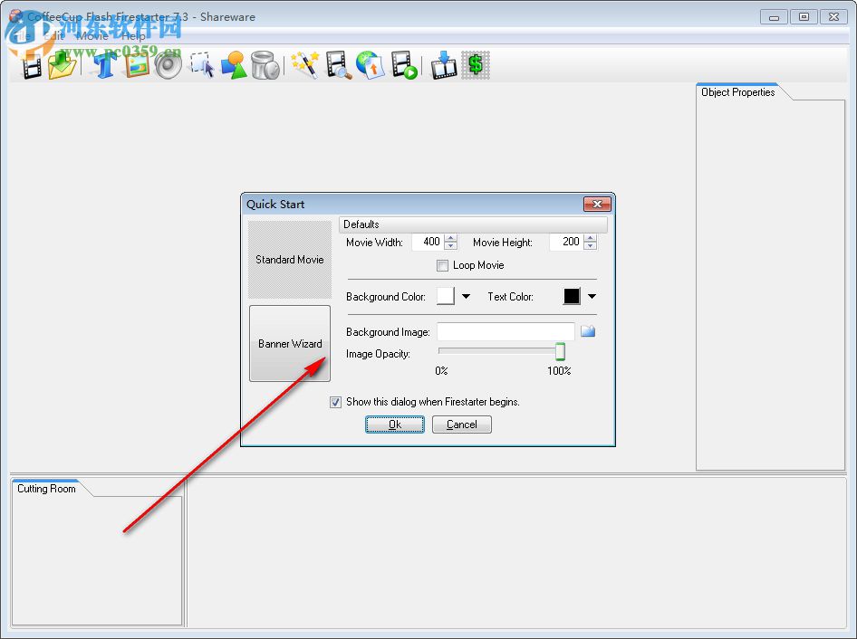The width and height of the screenshot is (857, 639).
Task: Click the globe upload publish icon
Action: point(370,65)
